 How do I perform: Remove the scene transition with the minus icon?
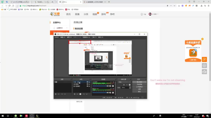tap(127, 85)
